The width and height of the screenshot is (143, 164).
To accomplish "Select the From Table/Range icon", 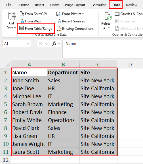I will click(22, 28).
